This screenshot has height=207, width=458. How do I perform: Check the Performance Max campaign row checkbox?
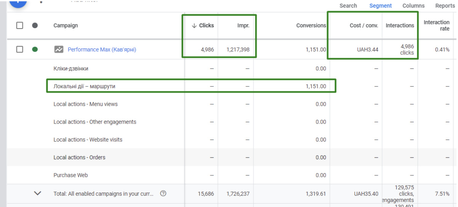coord(20,49)
